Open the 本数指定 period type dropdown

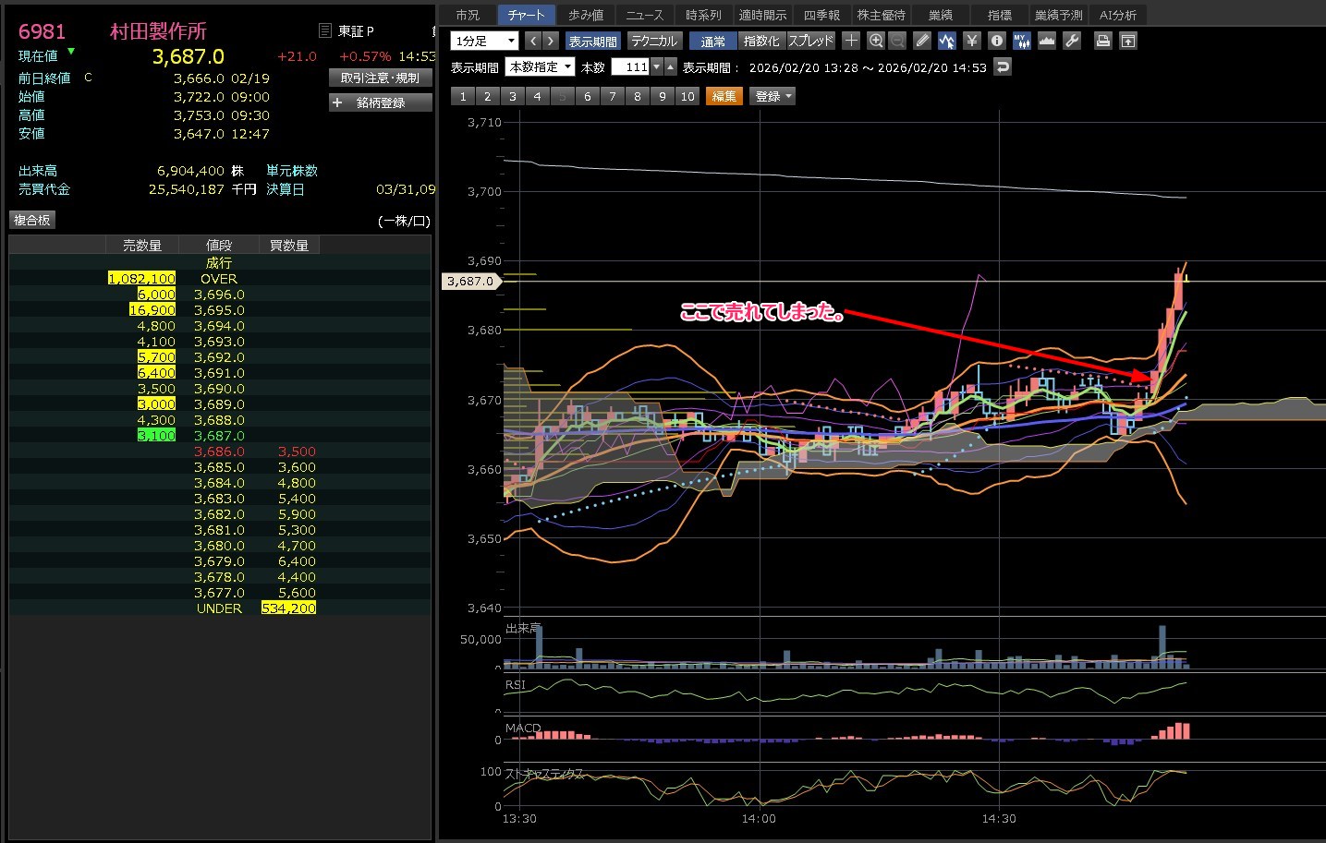pyautogui.click(x=540, y=67)
